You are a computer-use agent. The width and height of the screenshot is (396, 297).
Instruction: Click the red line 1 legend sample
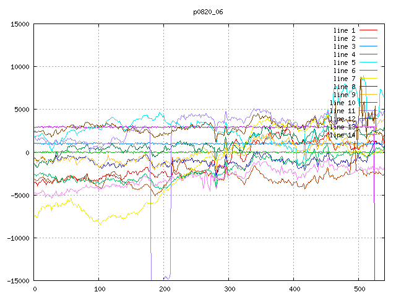point(368,30)
